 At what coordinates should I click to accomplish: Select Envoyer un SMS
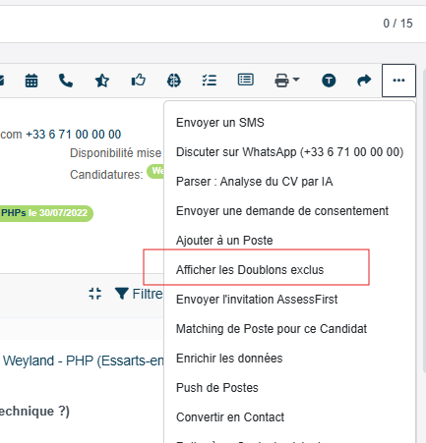pyautogui.click(x=220, y=123)
